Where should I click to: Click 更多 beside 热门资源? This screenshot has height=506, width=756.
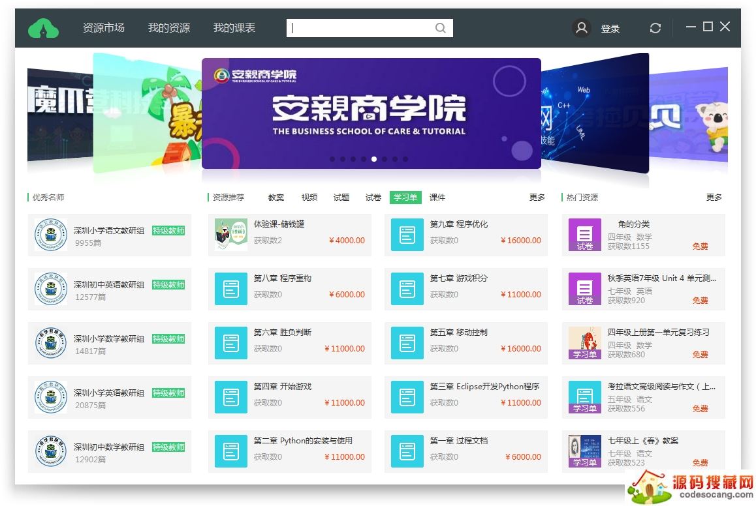(x=714, y=198)
